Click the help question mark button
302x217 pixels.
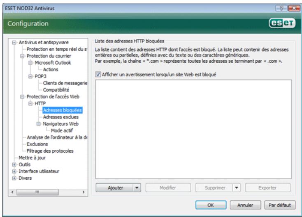pyautogui.click(x=281, y=8)
